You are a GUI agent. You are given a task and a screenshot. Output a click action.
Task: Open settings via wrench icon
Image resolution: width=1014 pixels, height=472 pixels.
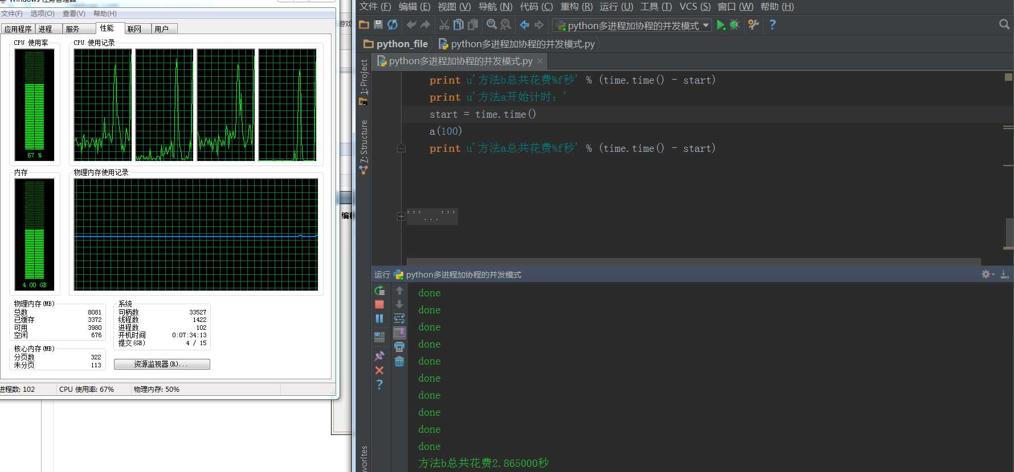click(x=754, y=24)
